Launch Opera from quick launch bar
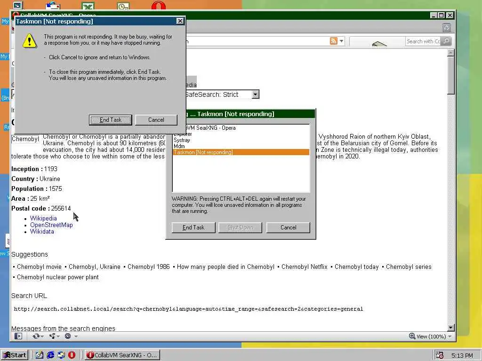482x361 pixels. pos(72,355)
